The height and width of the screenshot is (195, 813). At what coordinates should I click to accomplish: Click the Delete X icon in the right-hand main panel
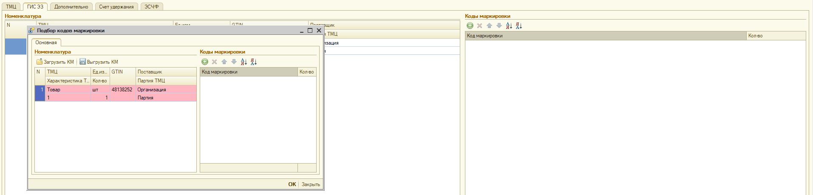tap(480, 26)
